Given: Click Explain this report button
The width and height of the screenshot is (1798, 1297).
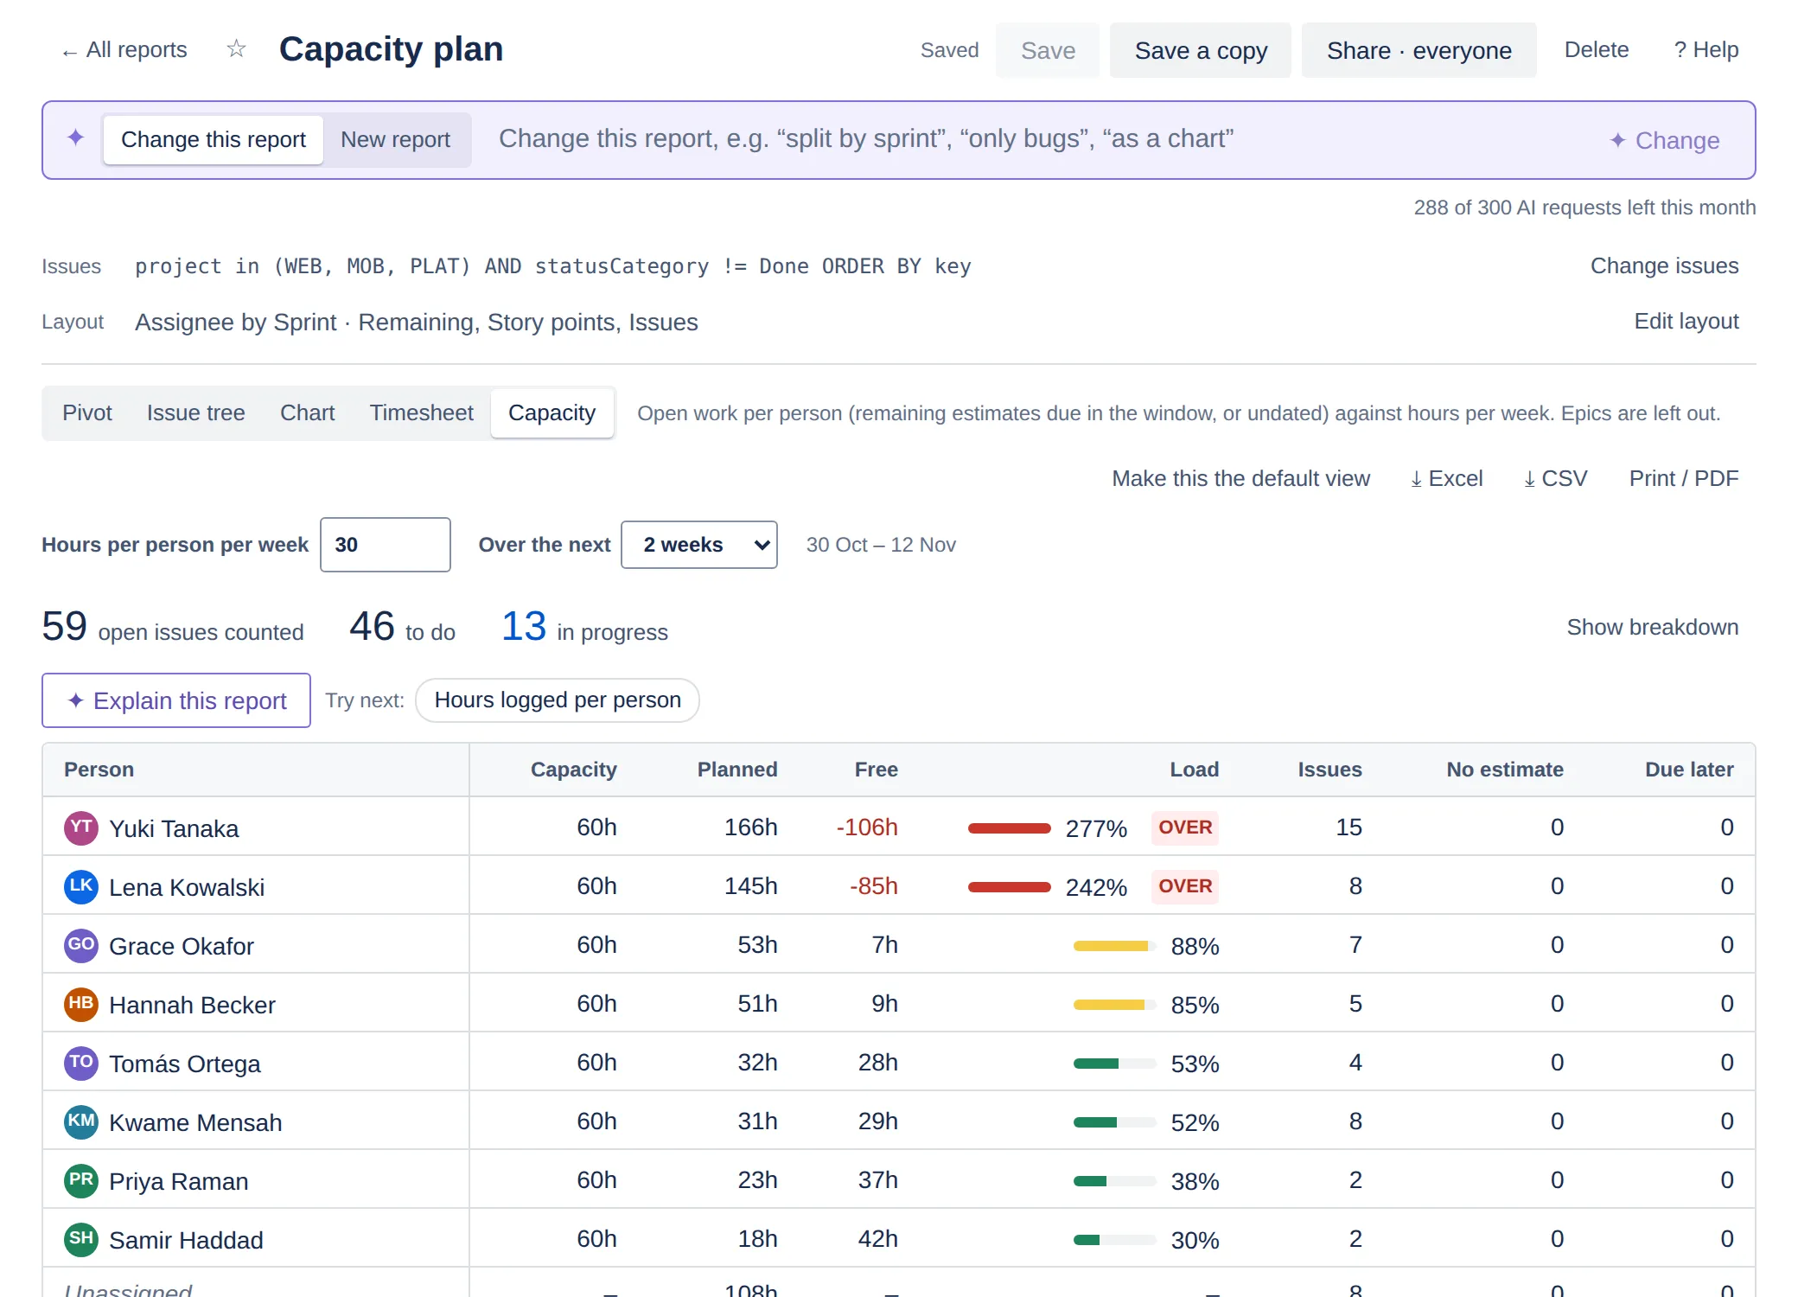Looking at the screenshot, I should point(176,700).
